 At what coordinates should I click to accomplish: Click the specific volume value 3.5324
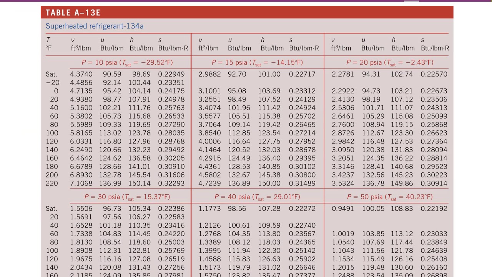343,183
